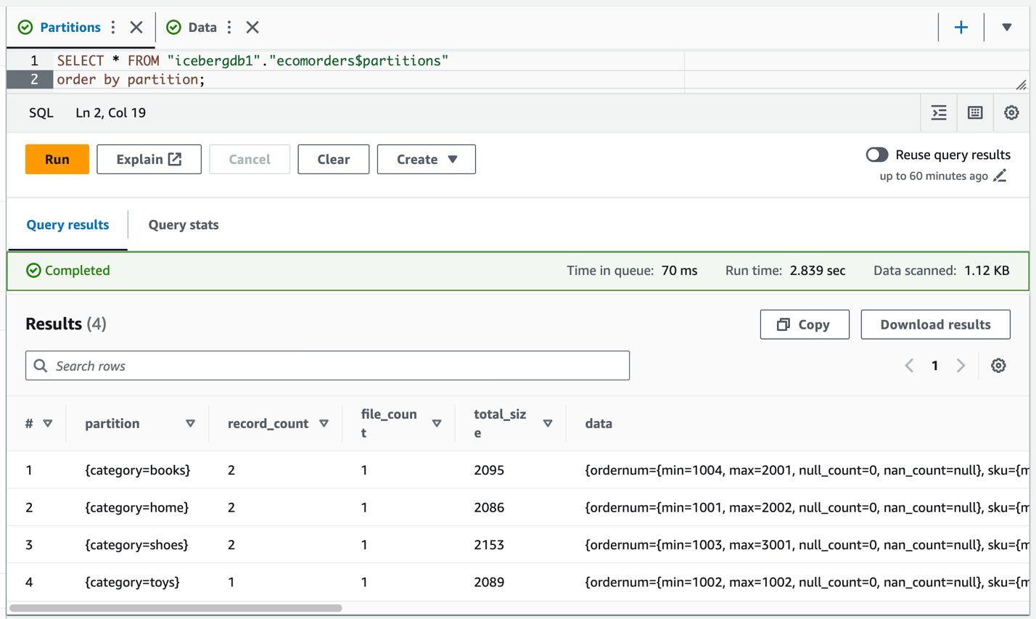
Task: Expand the query tabs overflow dropdown
Action: (x=1006, y=28)
